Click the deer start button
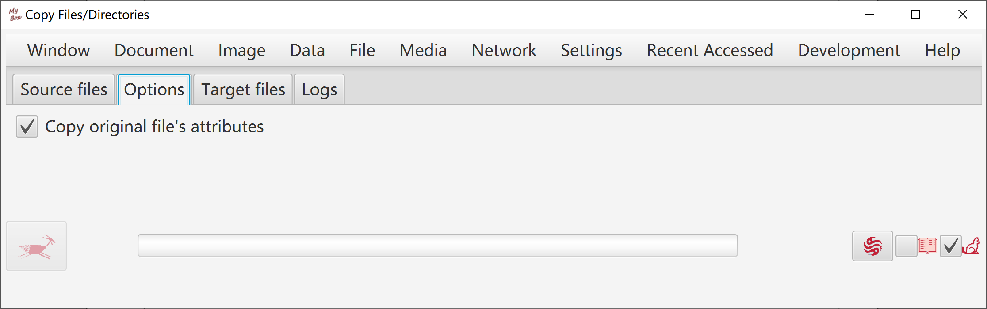The height and width of the screenshot is (309, 987). (x=36, y=246)
